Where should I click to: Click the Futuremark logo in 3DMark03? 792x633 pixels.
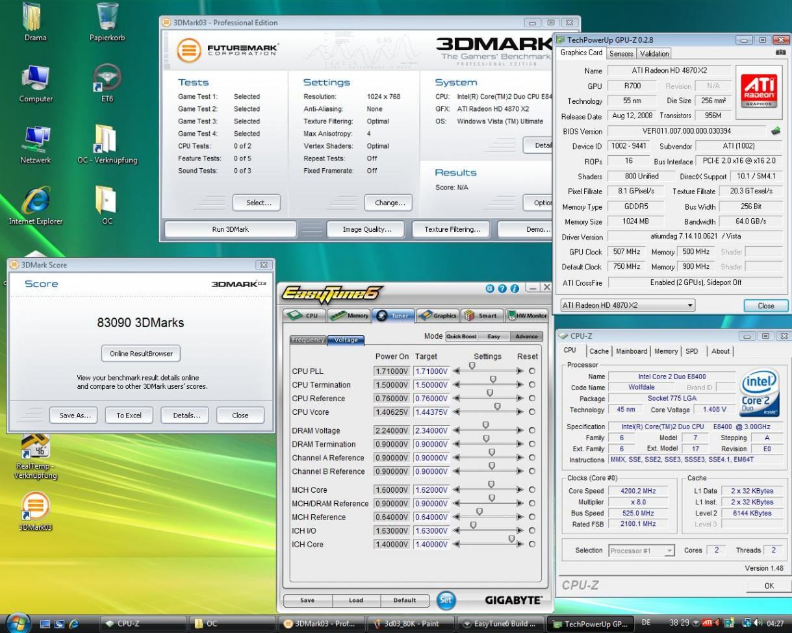[228, 49]
